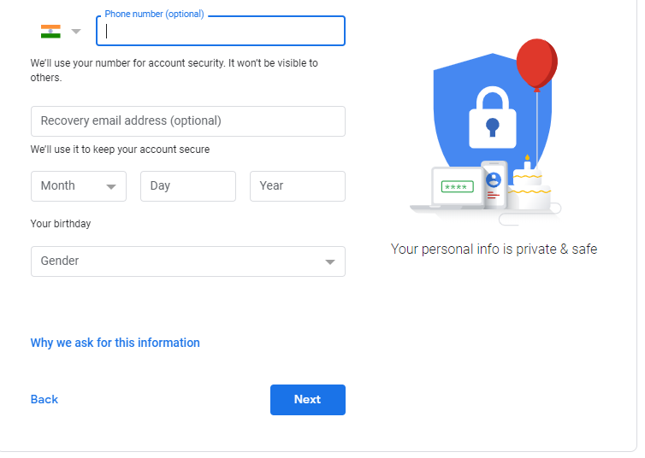Image resolution: width=645 pixels, height=458 pixels.
Task: Click the India flag icon
Action: click(x=50, y=32)
